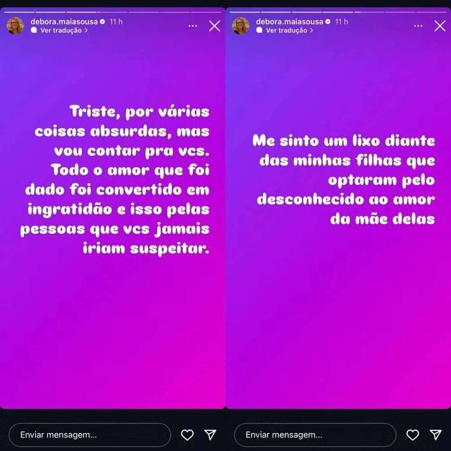Open the three-dot options on right story
This screenshot has width=451, height=451.
point(418,26)
